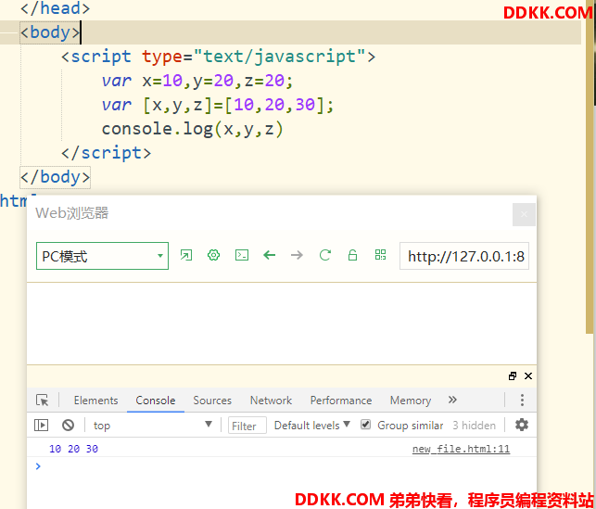Switch to the Sources tab
The width and height of the screenshot is (596, 509).
[212, 401]
